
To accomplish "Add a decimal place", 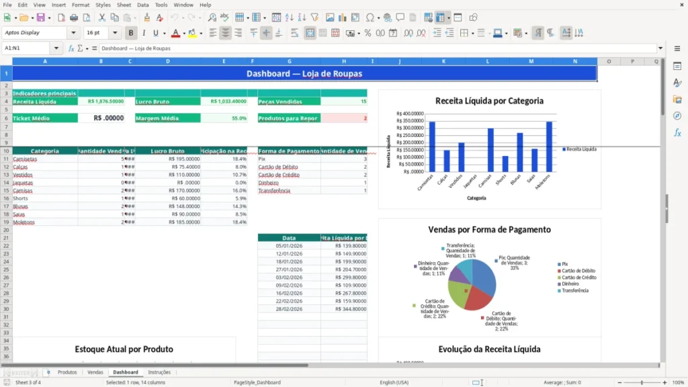I will click(x=408, y=33).
